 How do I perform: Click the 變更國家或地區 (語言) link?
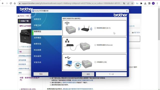click(x=28, y=89)
